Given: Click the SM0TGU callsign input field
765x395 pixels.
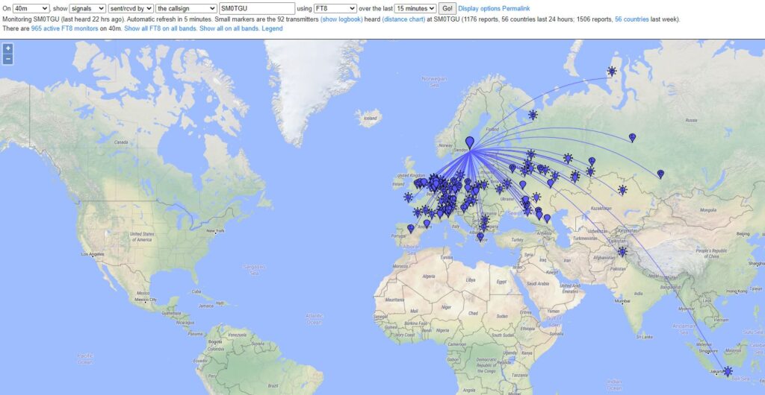Looking at the screenshot, I should click(257, 8).
